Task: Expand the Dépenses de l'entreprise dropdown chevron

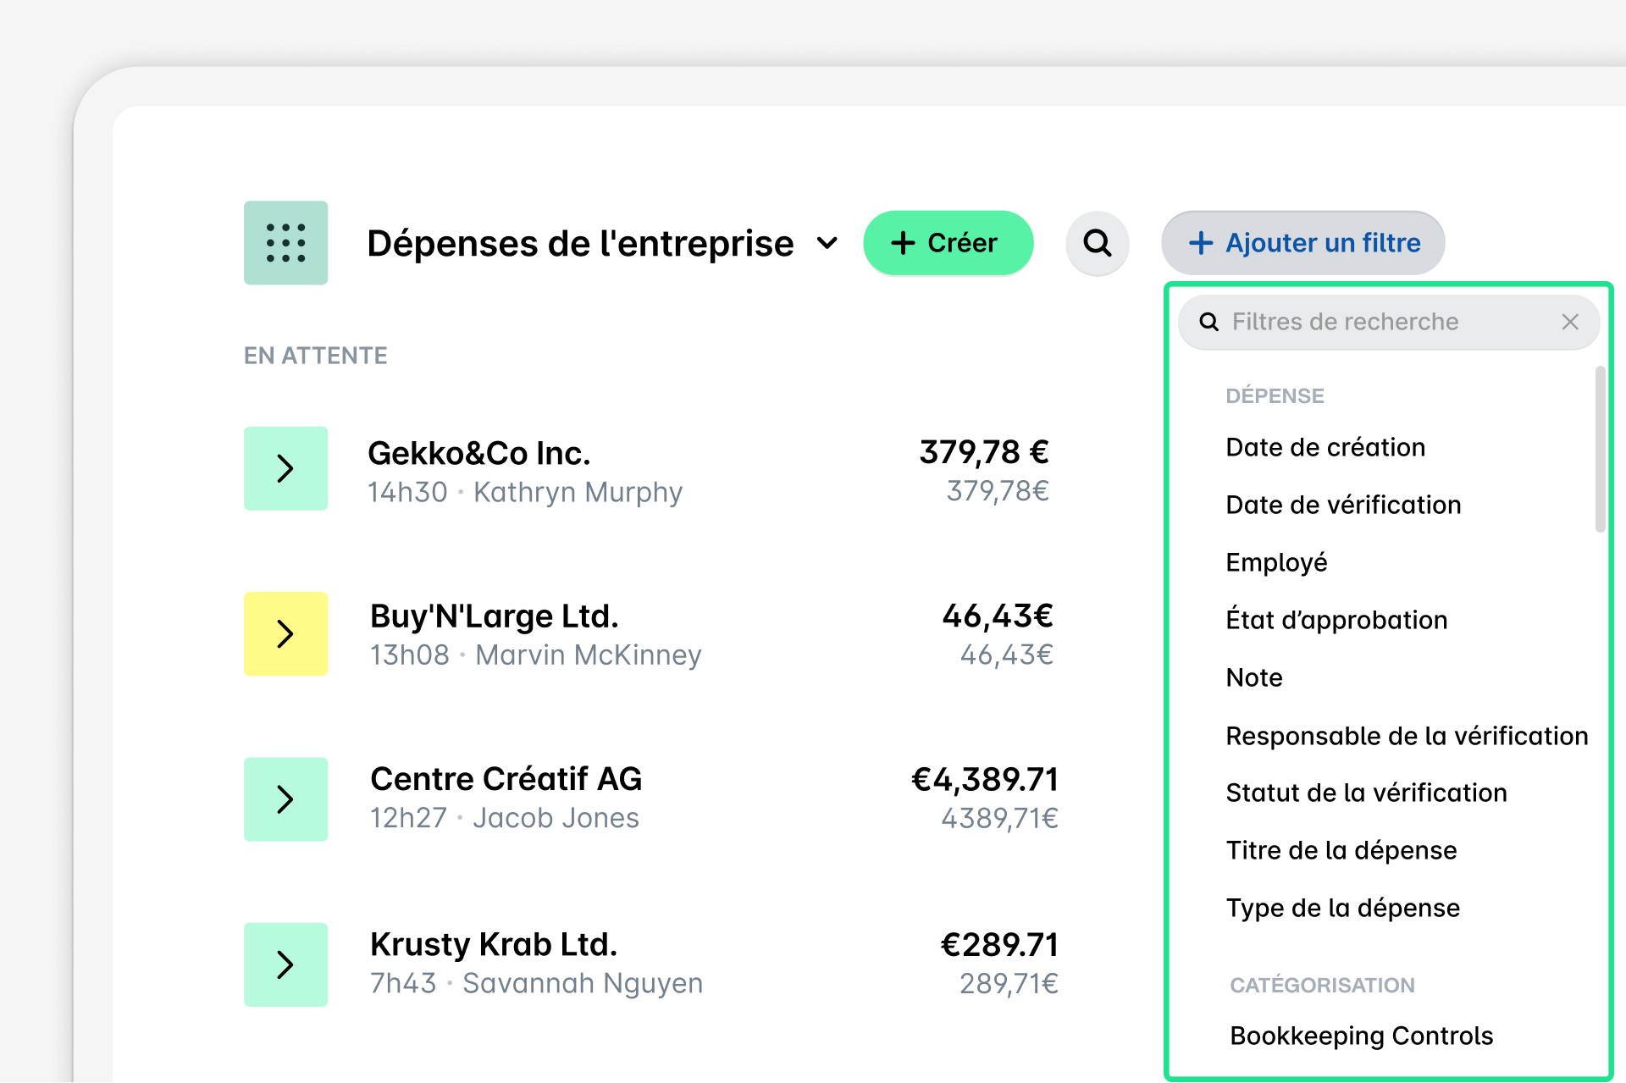Action: pyautogui.click(x=827, y=244)
